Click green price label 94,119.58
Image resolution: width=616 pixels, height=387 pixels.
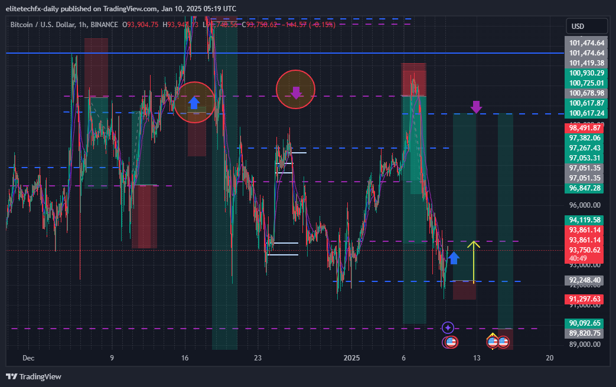pyautogui.click(x=584, y=220)
